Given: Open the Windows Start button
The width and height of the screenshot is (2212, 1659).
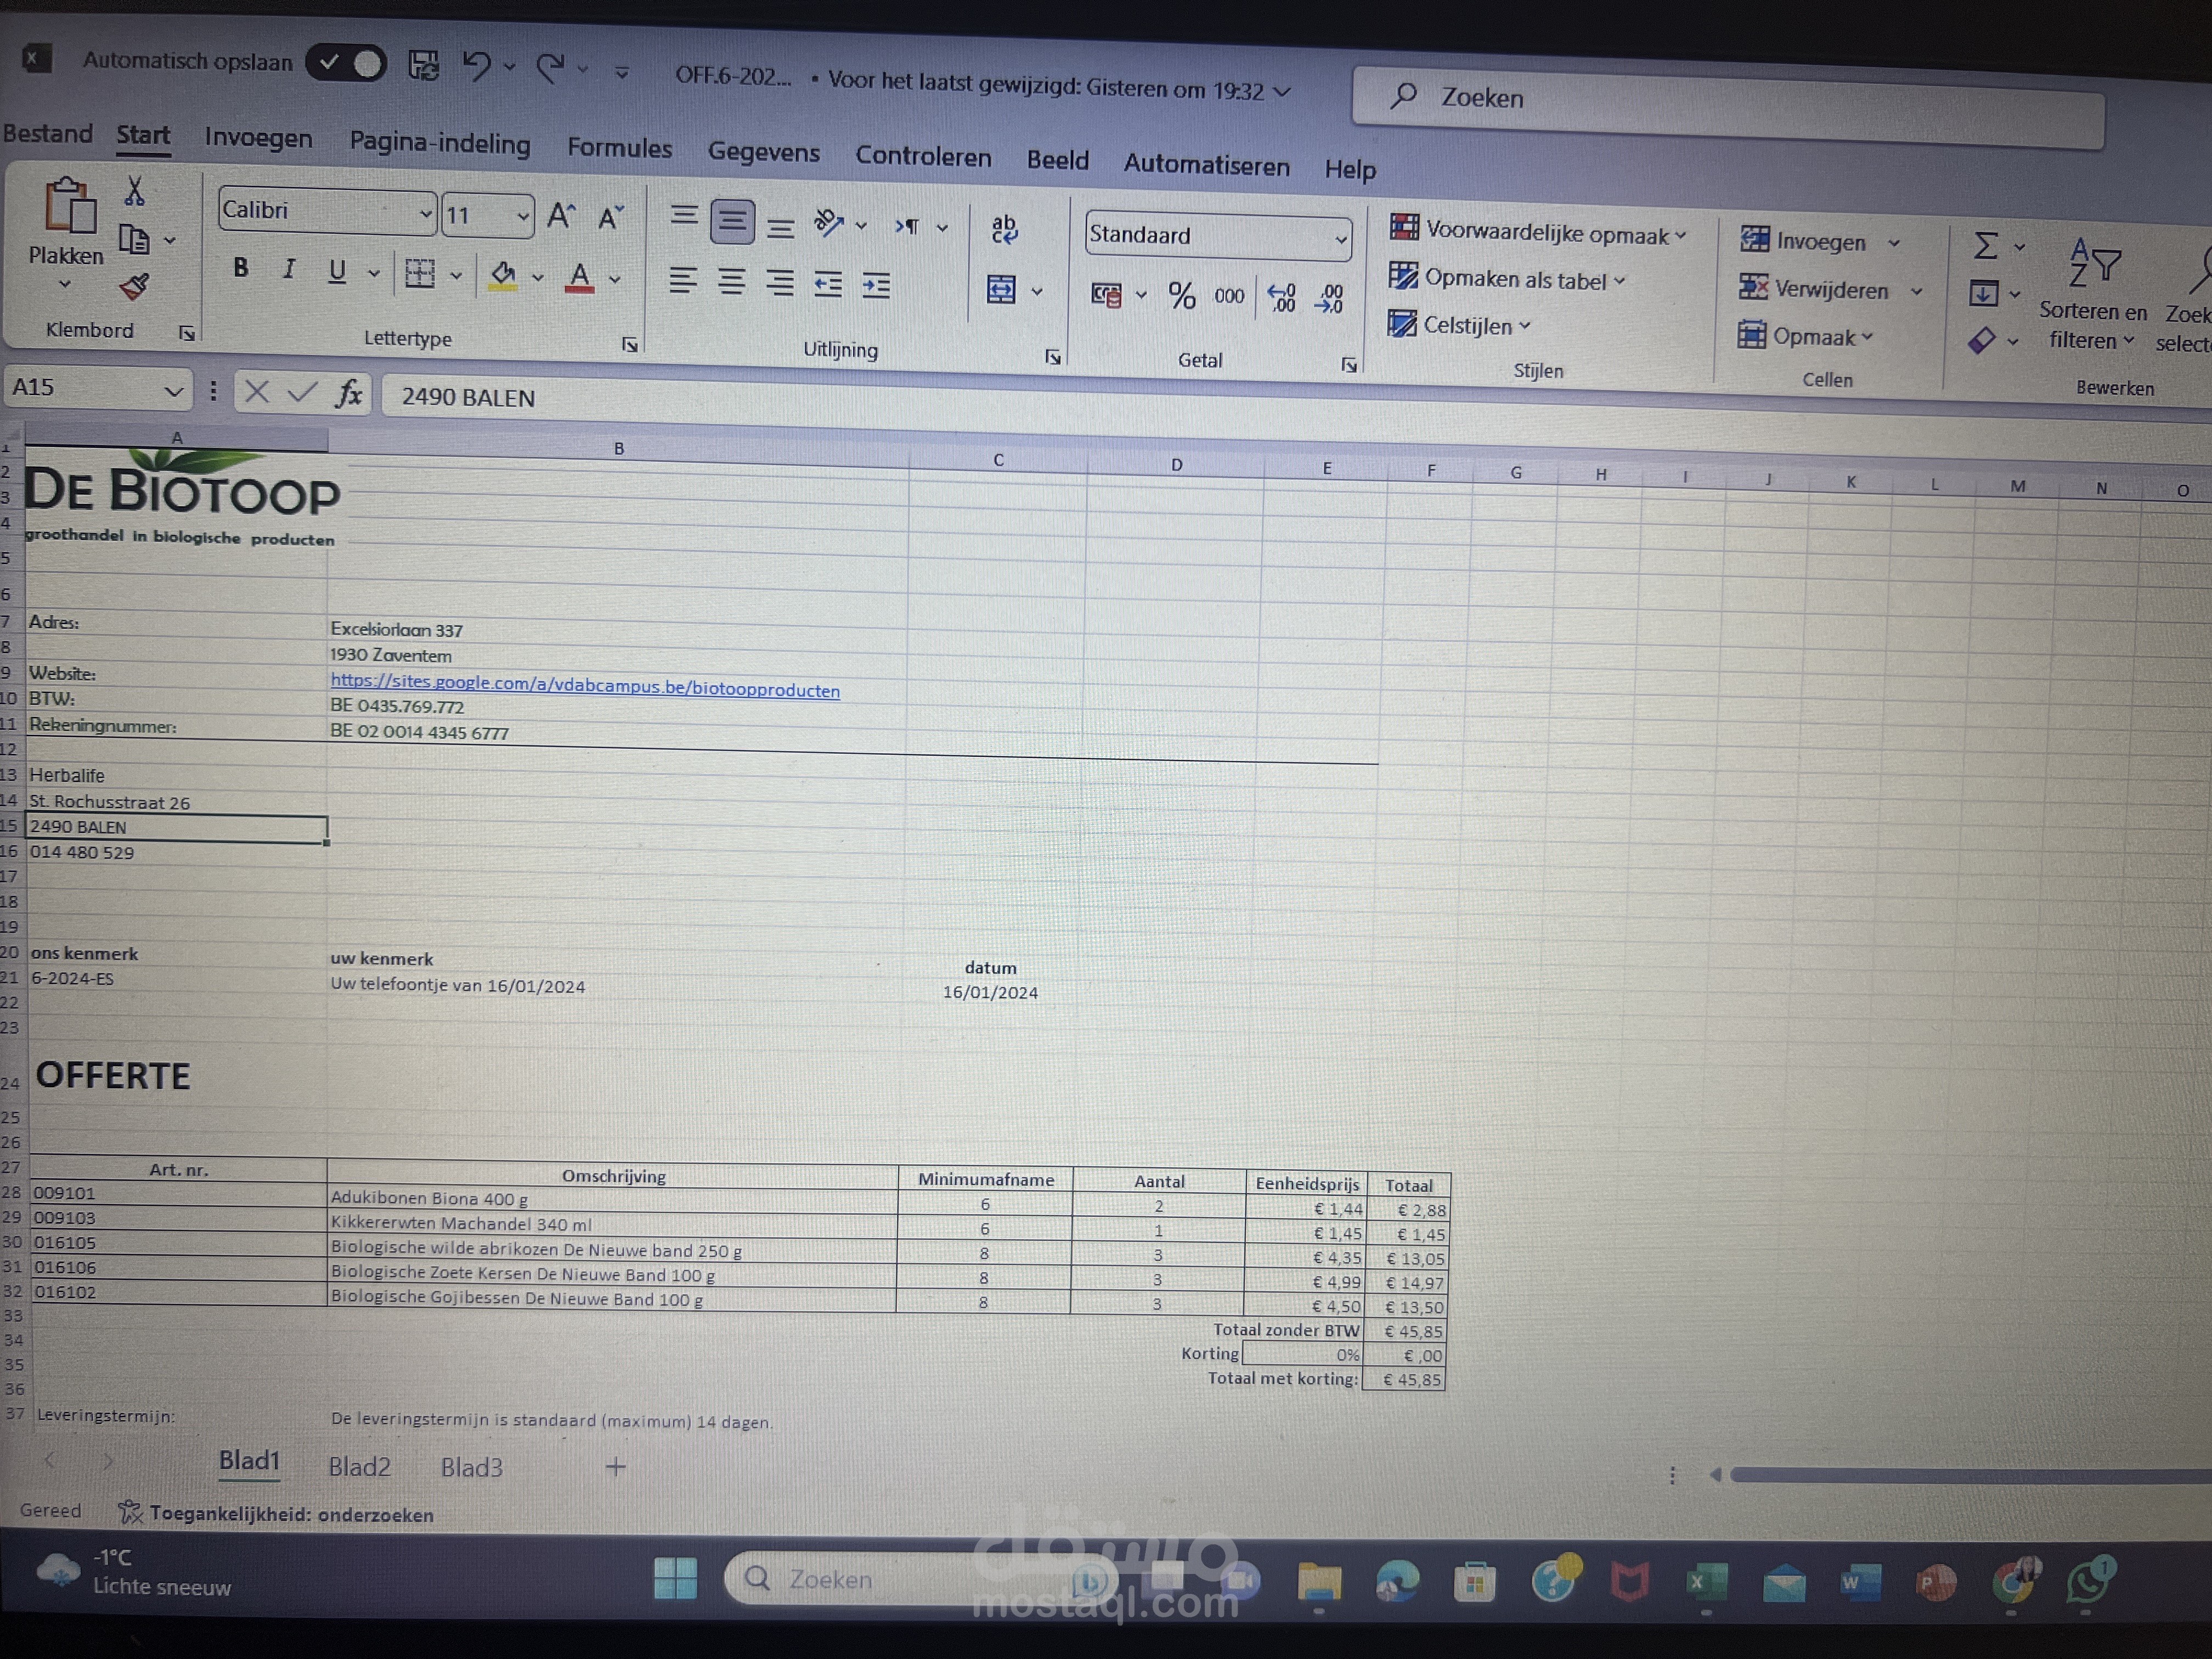Looking at the screenshot, I should [675, 1578].
